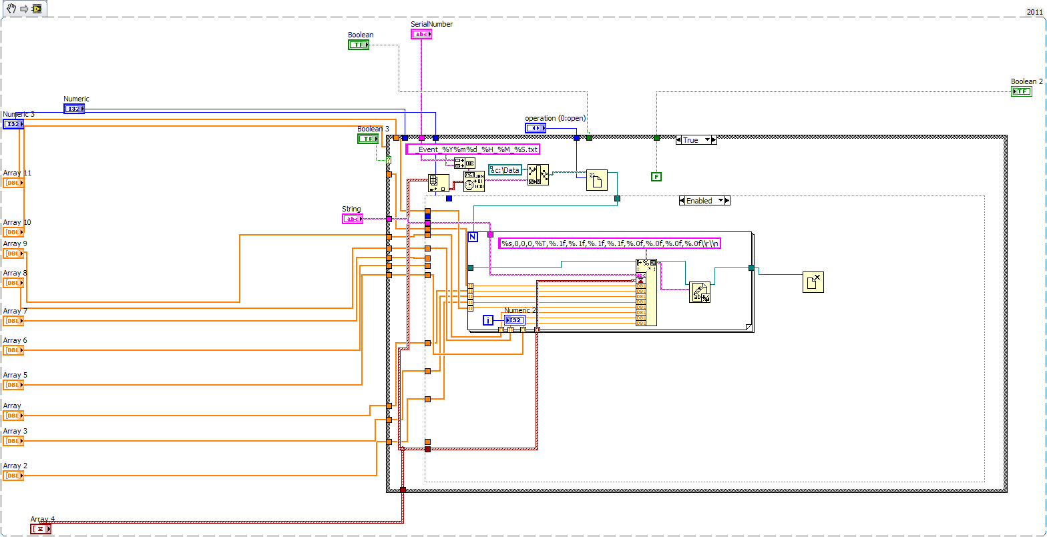Click the Format Date/Time String node
Image resolution: width=1047 pixels, height=537 pixels.
pos(474,181)
